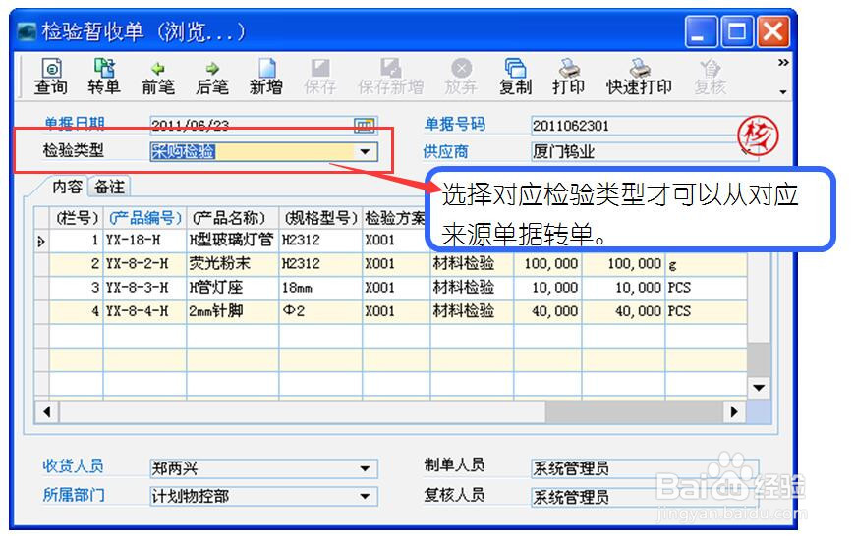This screenshot has width=855, height=543.
Task: Close the 检验暂收单 window
Action: [773, 31]
